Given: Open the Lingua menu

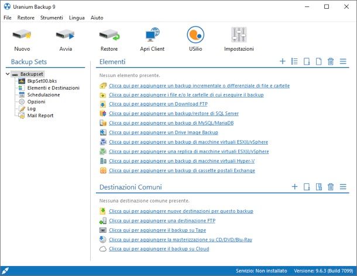Looking at the screenshot, I should coord(77,18).
